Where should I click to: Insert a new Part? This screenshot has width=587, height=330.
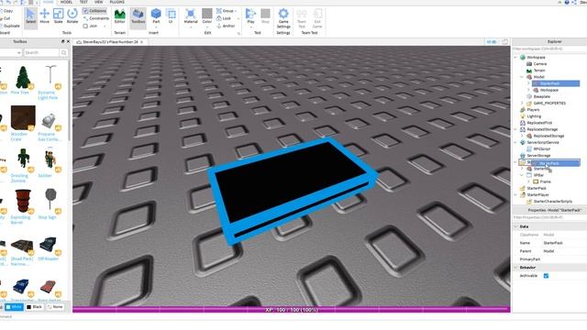(x=156, y=15)
